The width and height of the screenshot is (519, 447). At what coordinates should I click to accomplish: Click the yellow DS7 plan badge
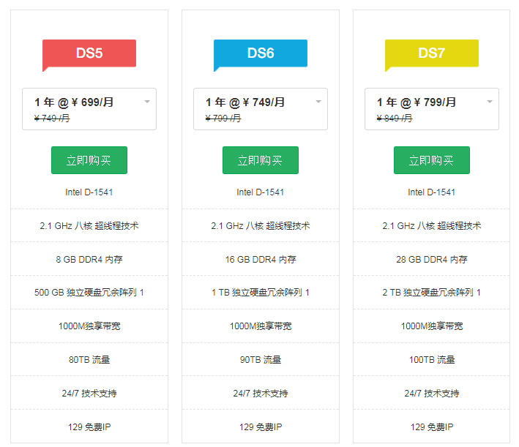(432, 53)
